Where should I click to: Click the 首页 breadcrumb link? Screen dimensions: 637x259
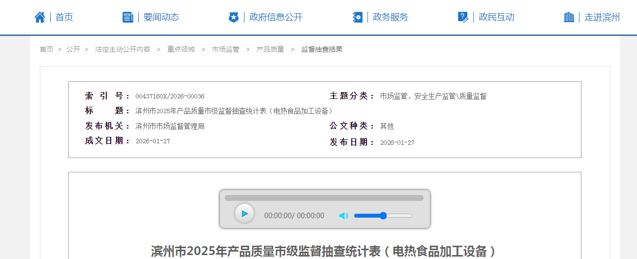pos(46,49)
